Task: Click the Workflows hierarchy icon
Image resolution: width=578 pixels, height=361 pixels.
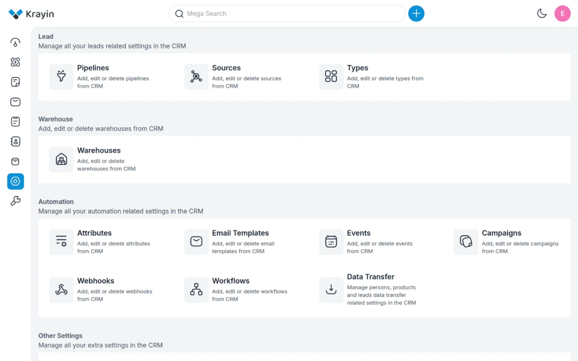Action: click(x=196, y=289)
